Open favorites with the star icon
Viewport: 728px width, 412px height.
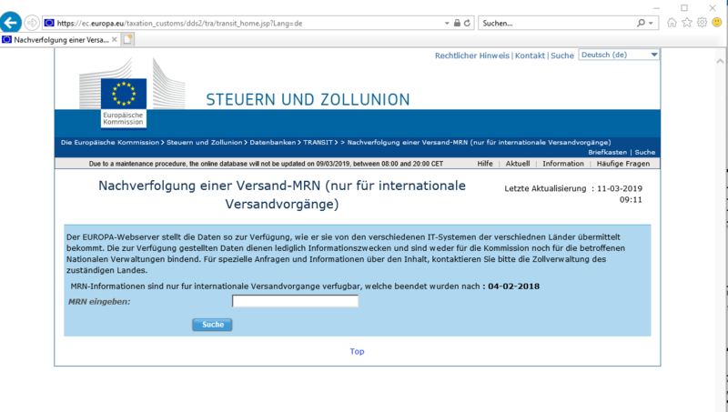pyautogui.click(x=687, y=22)
